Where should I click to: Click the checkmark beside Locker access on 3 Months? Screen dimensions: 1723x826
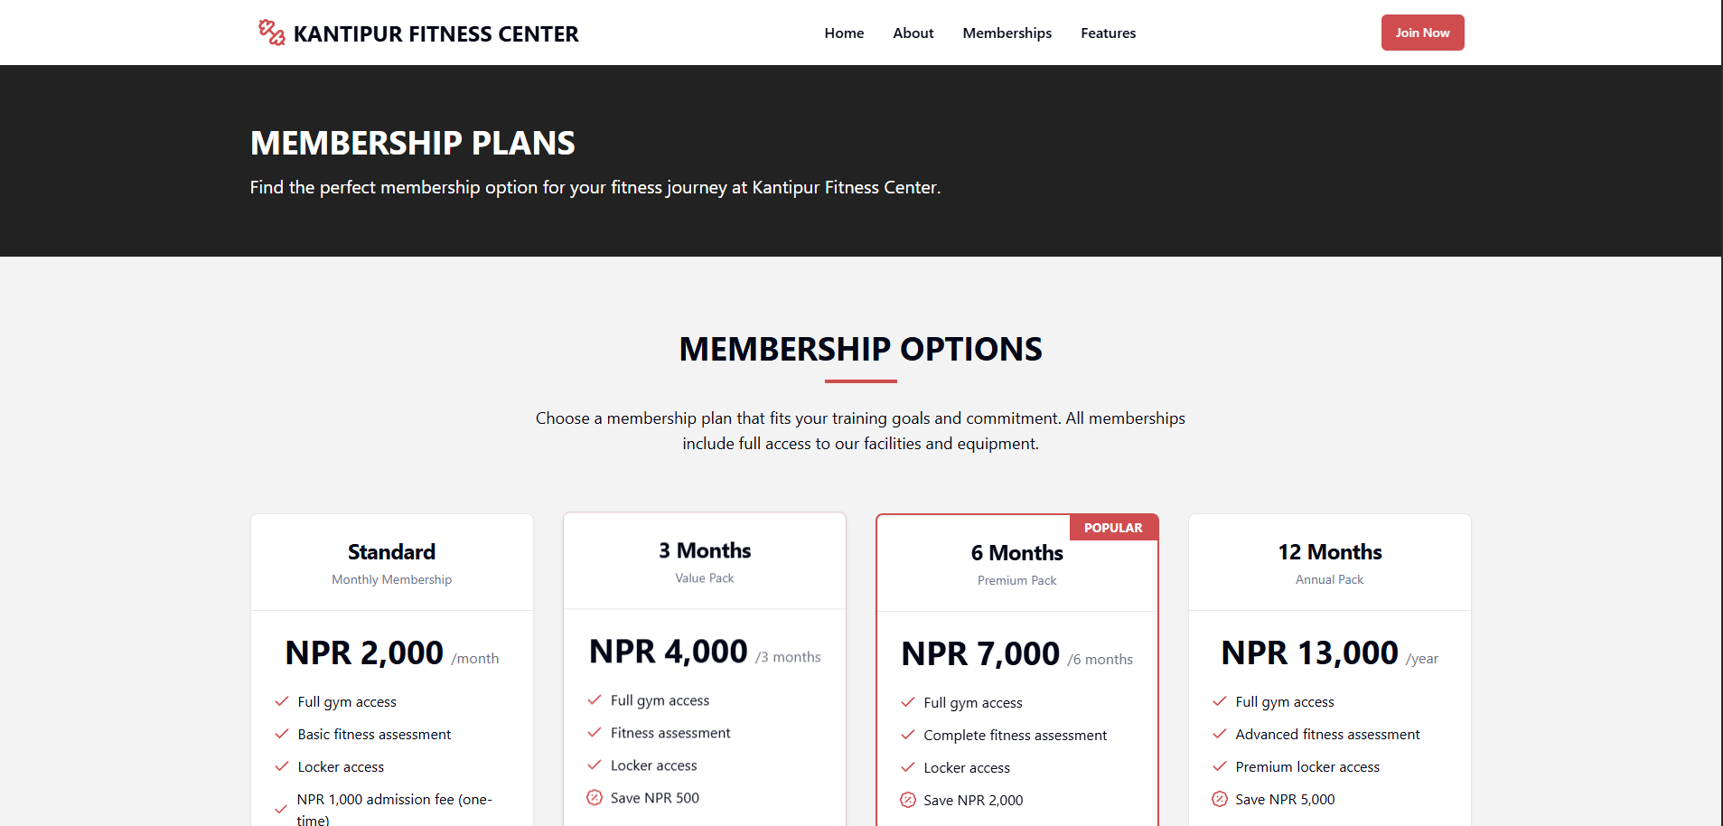pos(595,765)
